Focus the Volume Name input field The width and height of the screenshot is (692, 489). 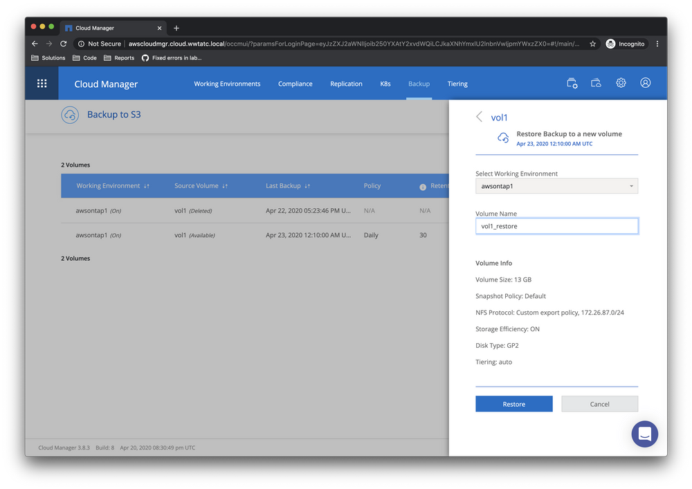[x=556, y=226]
